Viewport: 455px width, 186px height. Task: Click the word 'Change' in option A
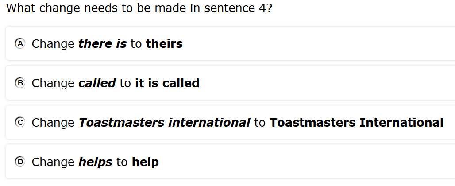[53, 44]
